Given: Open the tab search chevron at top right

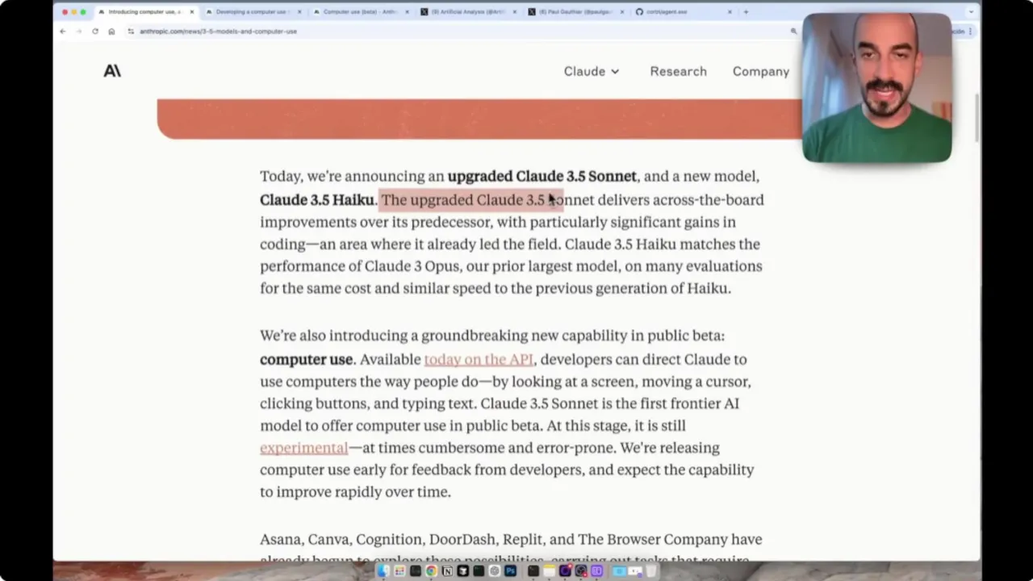Looking at the screenshot, I should click(971, 12).
